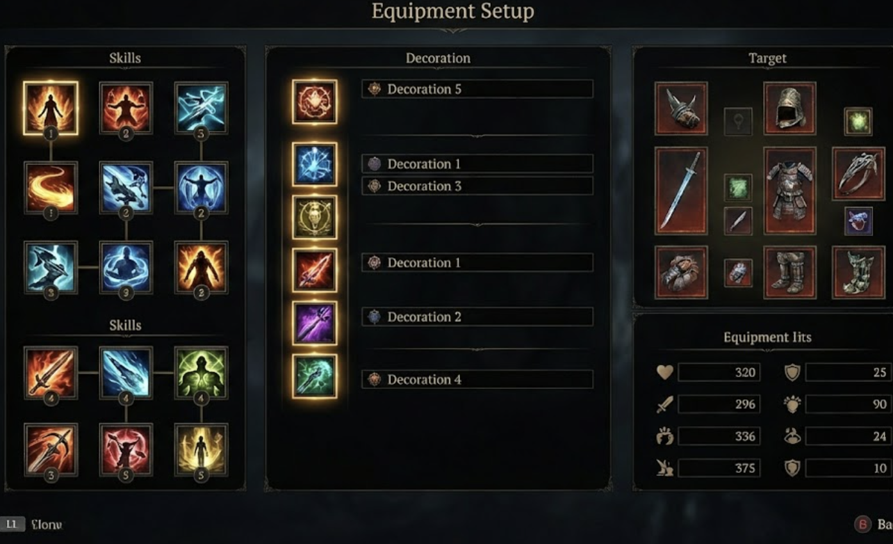Click the long sword weapon slot
The height and width of the screenshot is (544, 893).
click(681, 191)
